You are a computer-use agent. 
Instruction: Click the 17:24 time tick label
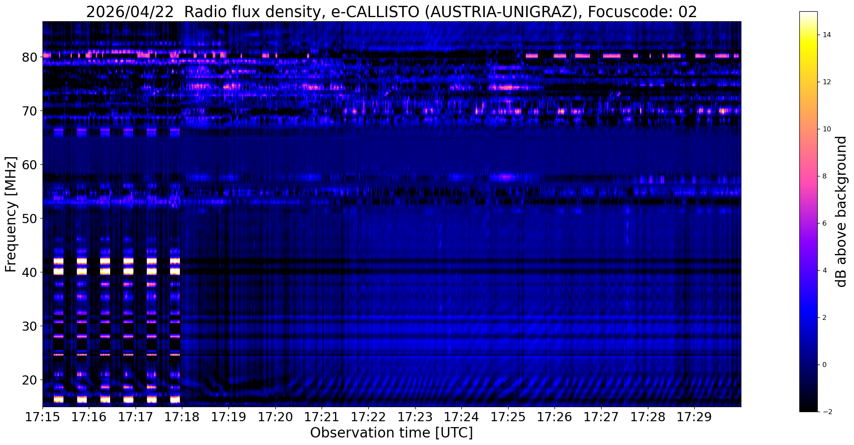pyautogui.click(x=462, y=417)
